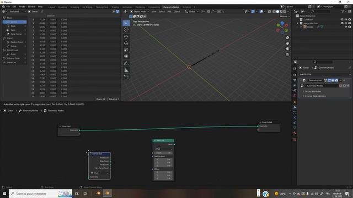353x198 pixels.
Task: Open the Offset mode dropdown on Mesh Line node
Action: pyautogui.click(x=164, y=149)
